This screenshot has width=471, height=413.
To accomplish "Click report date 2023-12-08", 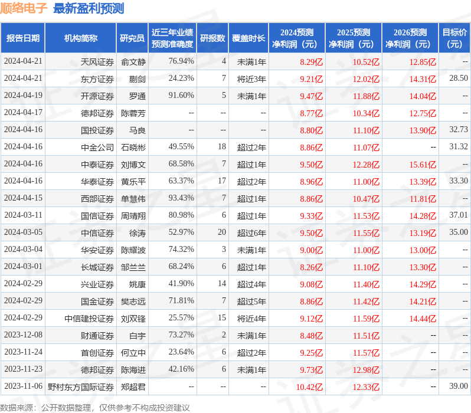I will pos(24,335).
